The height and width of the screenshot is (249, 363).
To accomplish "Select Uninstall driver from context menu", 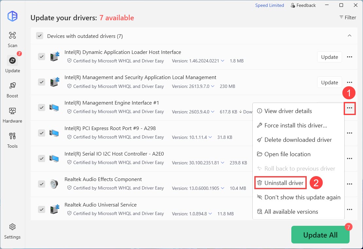I will 281,183.
